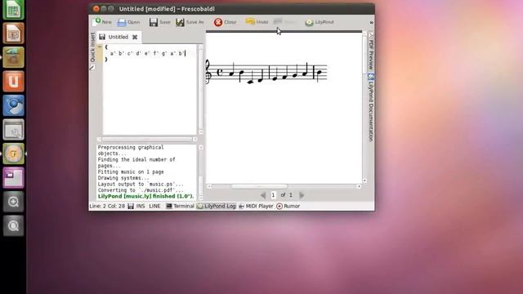
Task: Launch the presentation app from the dock
Action: (x=13, y=33)
